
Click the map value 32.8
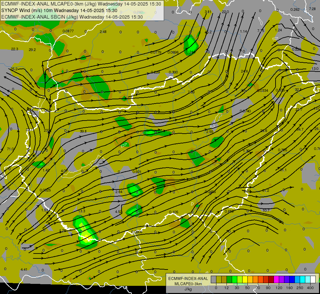298,90
